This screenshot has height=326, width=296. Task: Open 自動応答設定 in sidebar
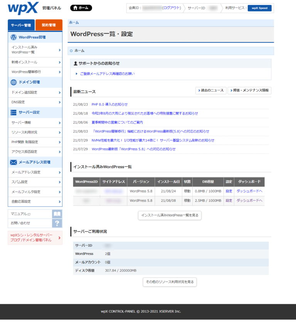click(35, 202)
